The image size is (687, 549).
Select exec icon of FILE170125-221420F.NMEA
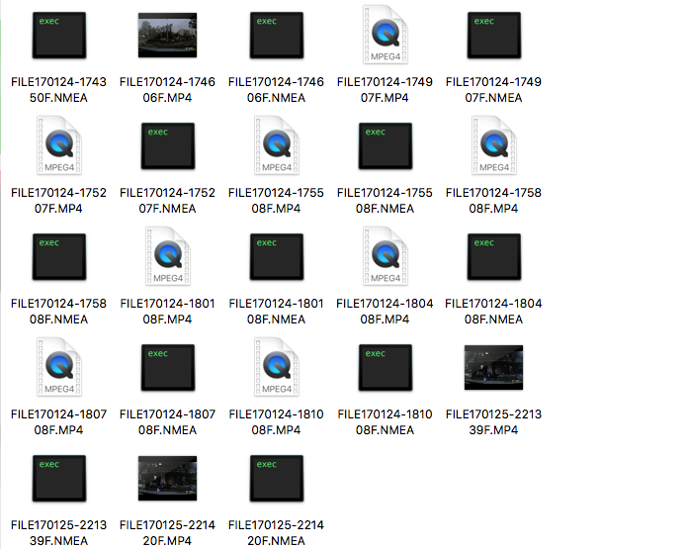coord(277,479)
